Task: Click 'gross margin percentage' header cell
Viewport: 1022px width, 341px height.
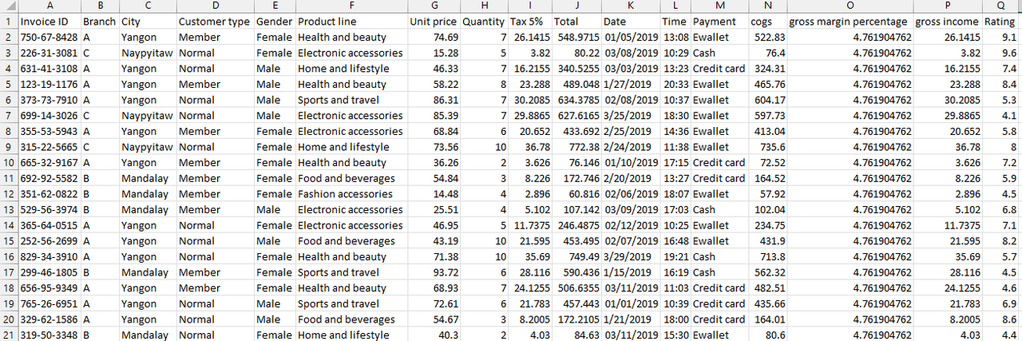Action: (850, 22)
